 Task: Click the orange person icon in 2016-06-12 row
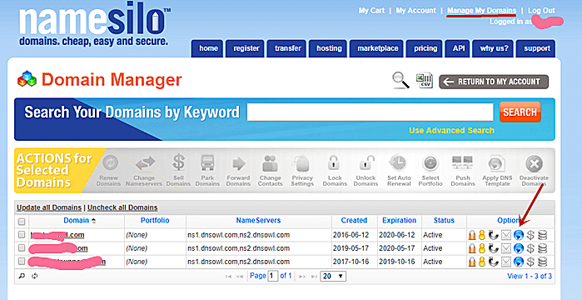click(482, 235)
